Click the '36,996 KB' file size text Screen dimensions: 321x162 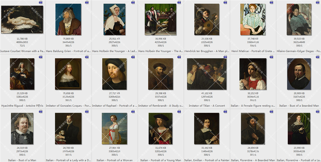point(160,39)
